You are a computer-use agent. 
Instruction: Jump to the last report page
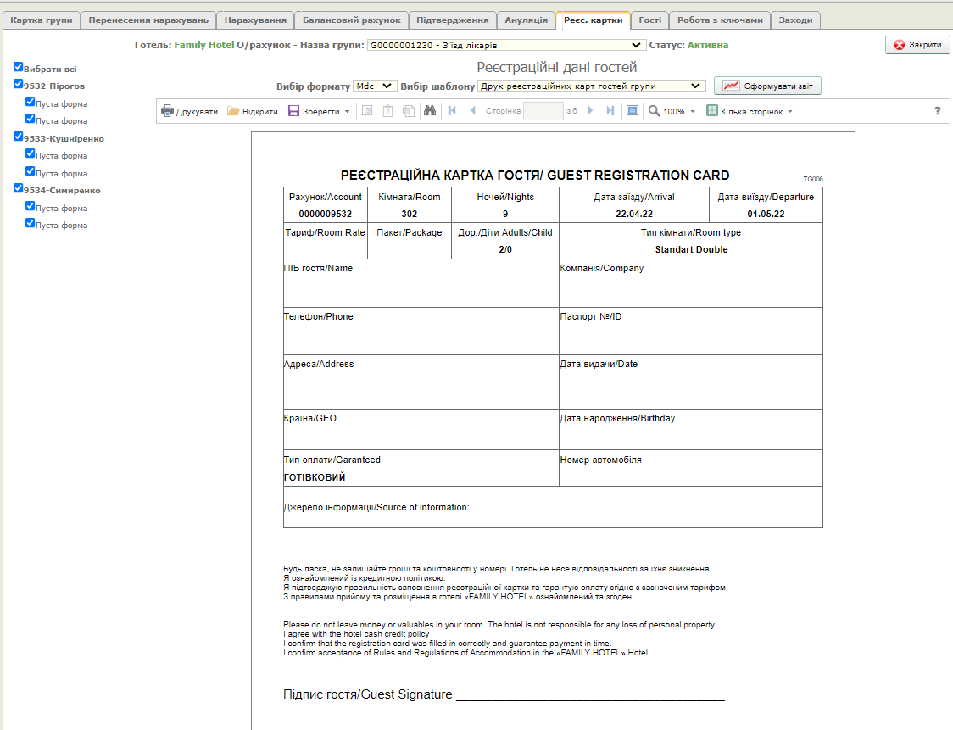(x=610, y=111)
